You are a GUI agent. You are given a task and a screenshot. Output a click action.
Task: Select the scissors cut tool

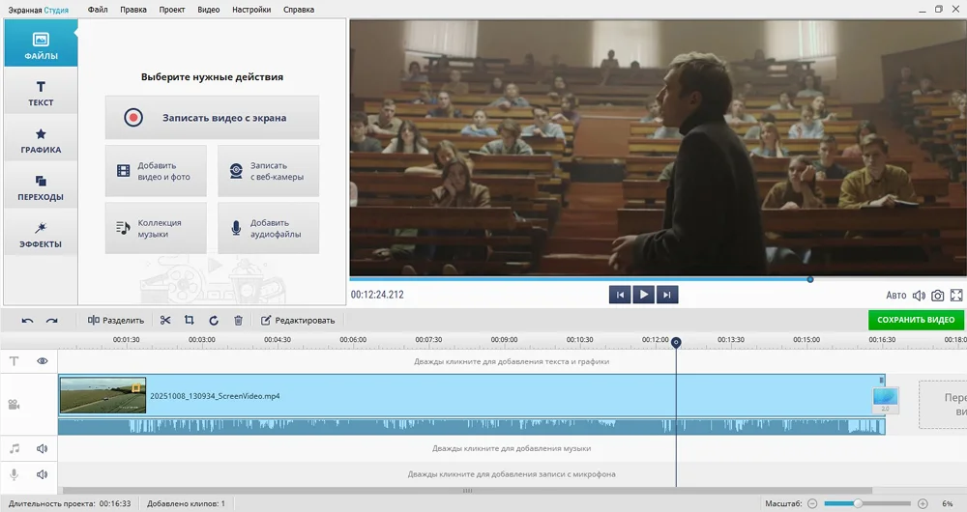pyautogui.click(x=165, y=320)
